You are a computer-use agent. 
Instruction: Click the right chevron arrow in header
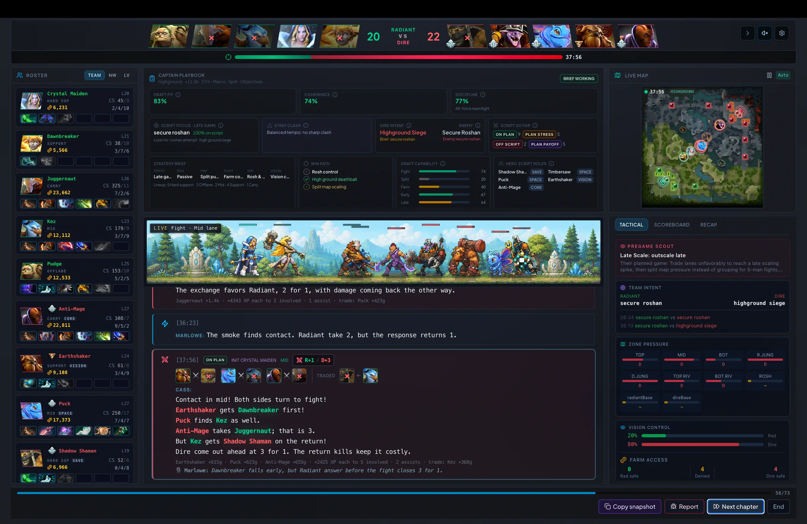pos(747,33)
